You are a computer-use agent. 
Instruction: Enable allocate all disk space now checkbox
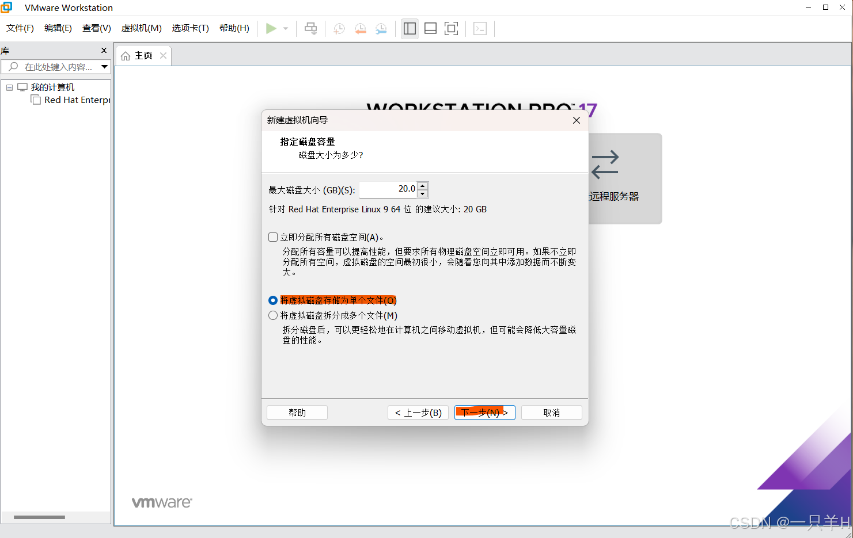pyautogui.click(x=273, y=237)
